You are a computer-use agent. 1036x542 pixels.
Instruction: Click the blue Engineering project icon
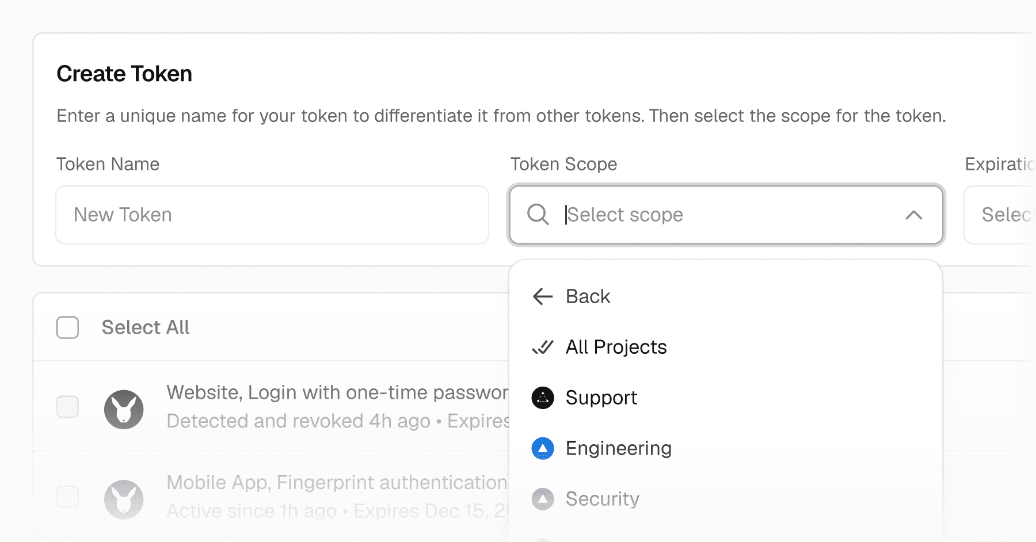point(543,448)
